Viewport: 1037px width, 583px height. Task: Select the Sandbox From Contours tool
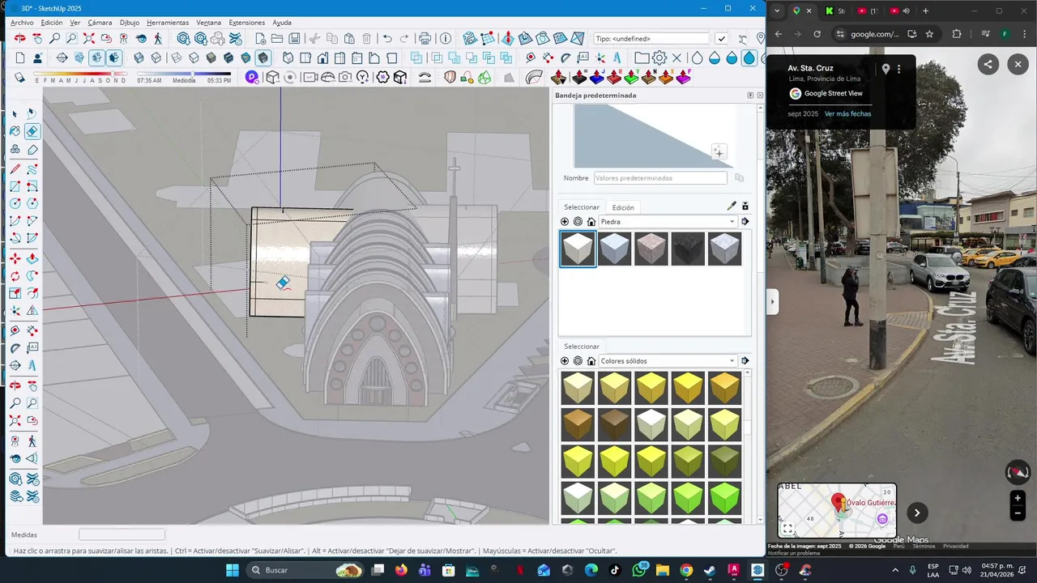[x=470, y=38]
